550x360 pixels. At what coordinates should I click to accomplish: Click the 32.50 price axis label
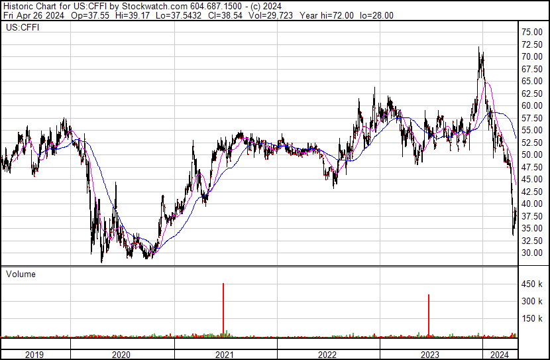532,241
